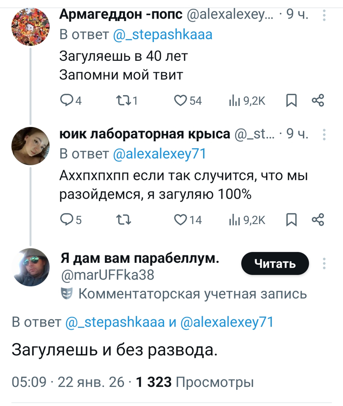
Task: Like the tweet with 54 likes
Action: [181, 101]
